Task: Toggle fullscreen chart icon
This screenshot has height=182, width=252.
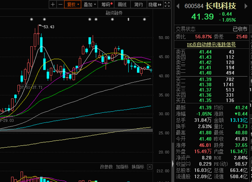Action: (167, 5)
